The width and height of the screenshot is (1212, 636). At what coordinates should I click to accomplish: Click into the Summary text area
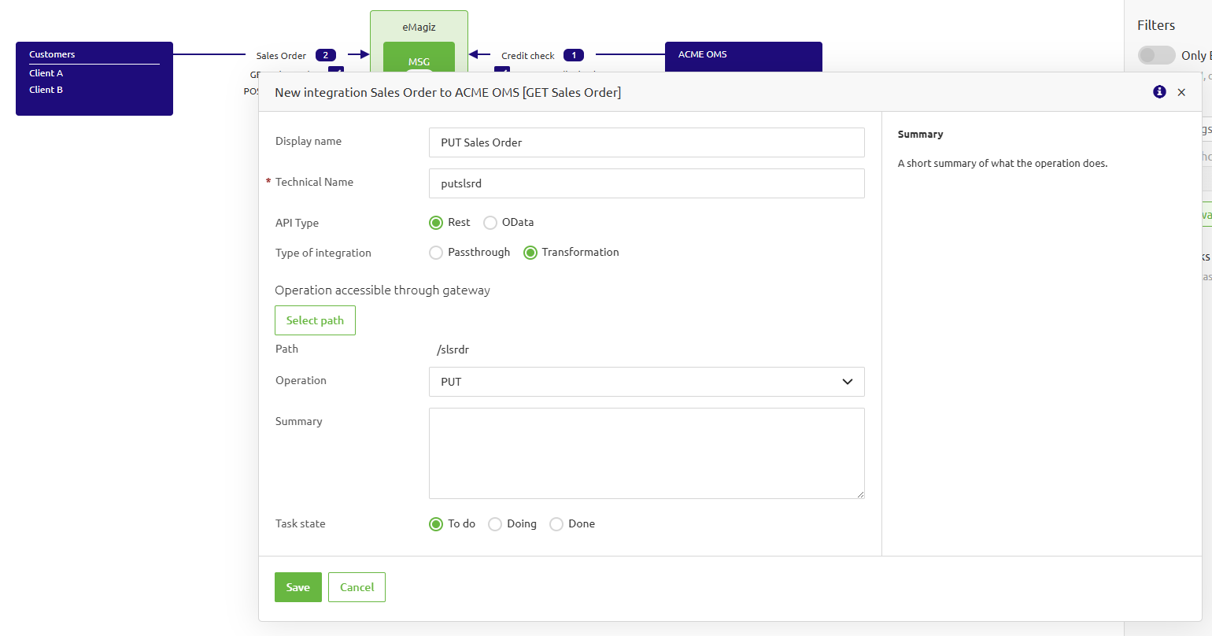pyautogui.click(x=647, y=453)
